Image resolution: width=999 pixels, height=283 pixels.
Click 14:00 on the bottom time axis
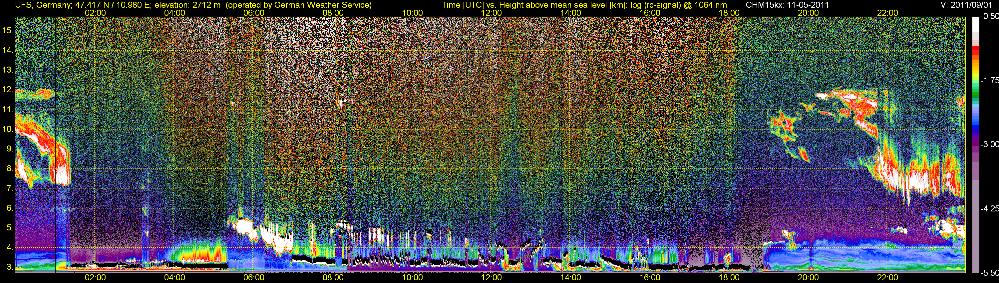coord(571,278)
